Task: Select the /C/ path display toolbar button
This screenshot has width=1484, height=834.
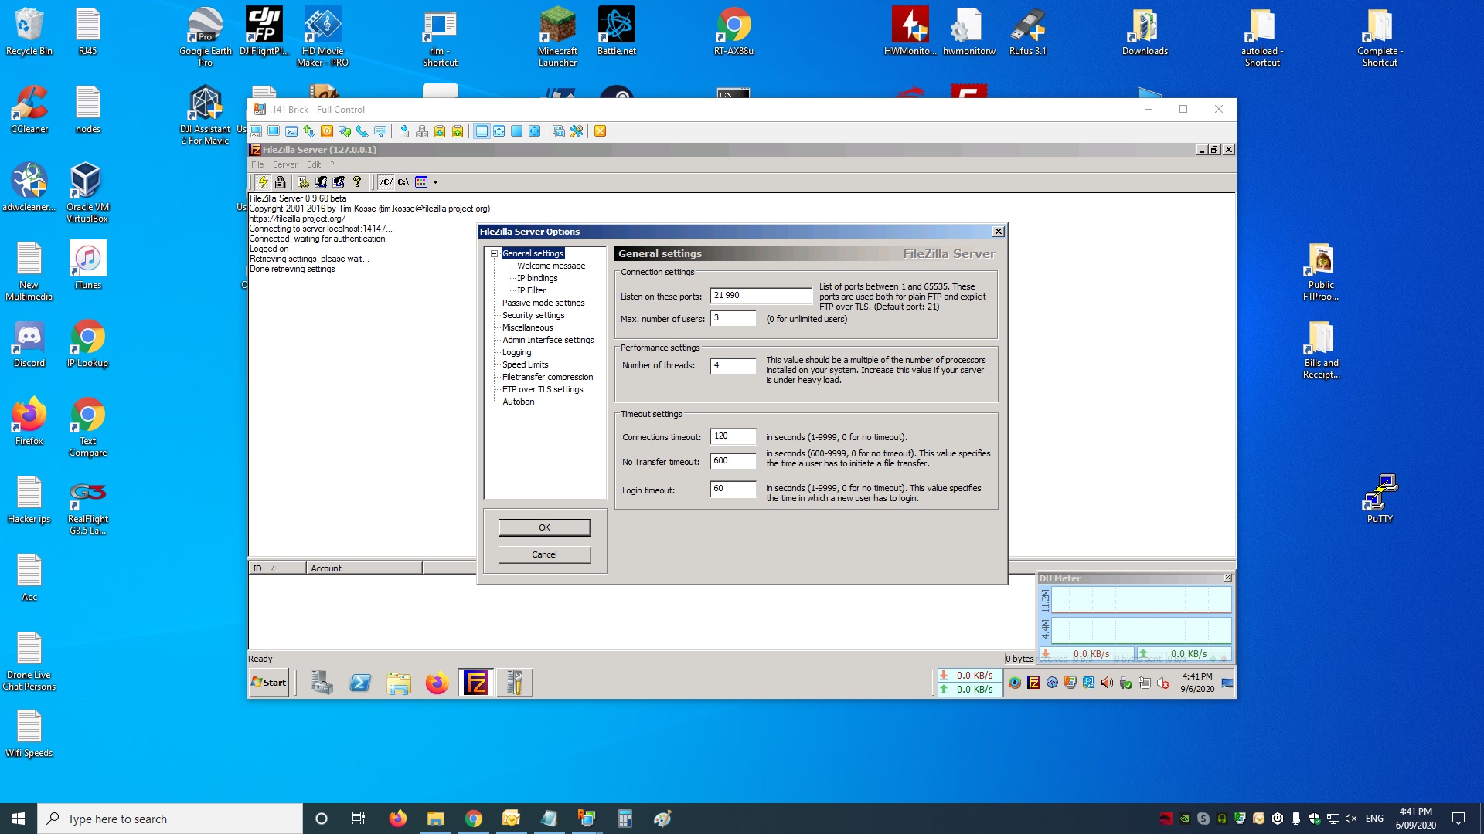Action: [386, 182]
